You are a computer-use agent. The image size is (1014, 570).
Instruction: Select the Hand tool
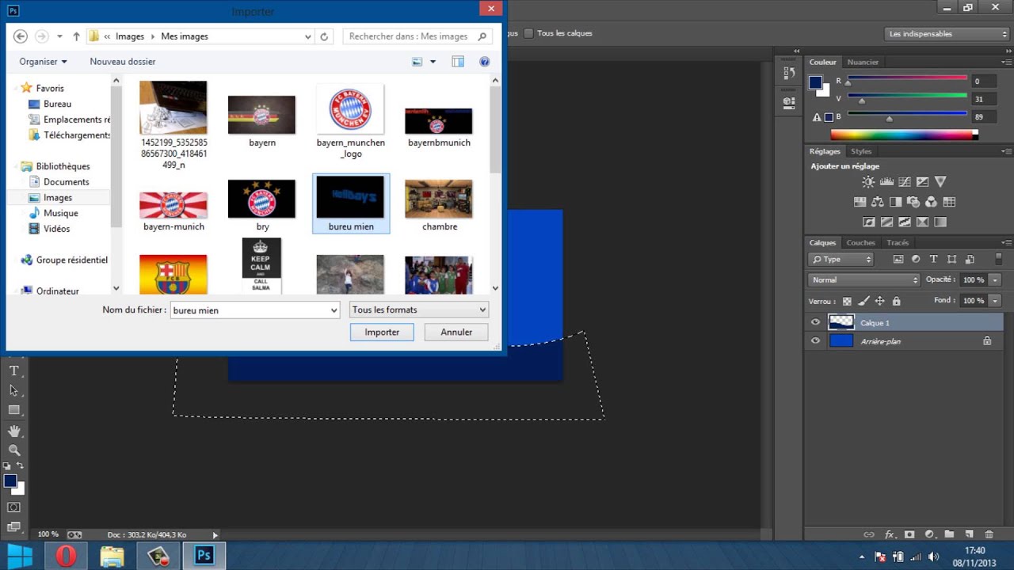click(x=13, y=431)
